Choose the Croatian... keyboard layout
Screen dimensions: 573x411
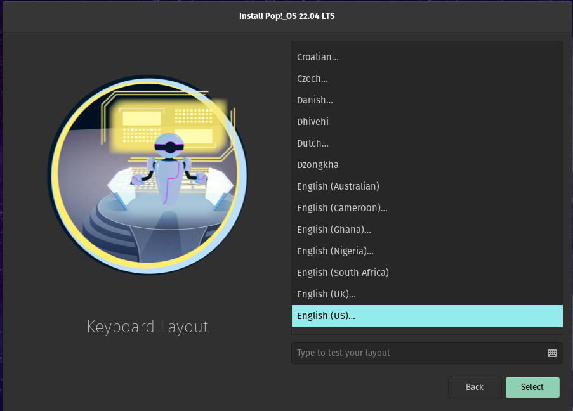pos(427,57)
